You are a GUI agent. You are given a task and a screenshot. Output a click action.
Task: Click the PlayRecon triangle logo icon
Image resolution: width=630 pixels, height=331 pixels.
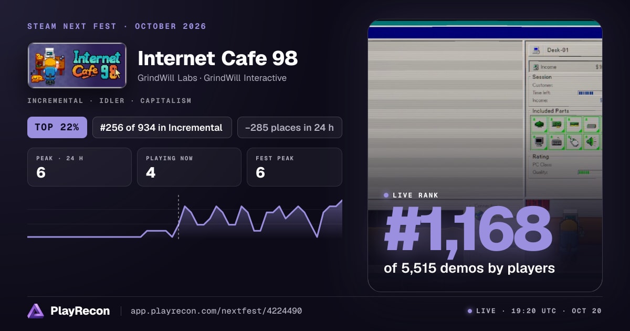click(x=36, y=311)
